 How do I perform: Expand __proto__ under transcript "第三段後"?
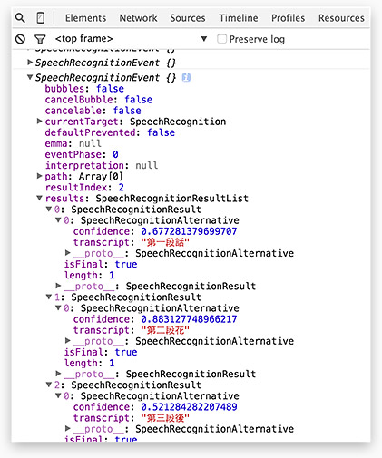[68, 428]
